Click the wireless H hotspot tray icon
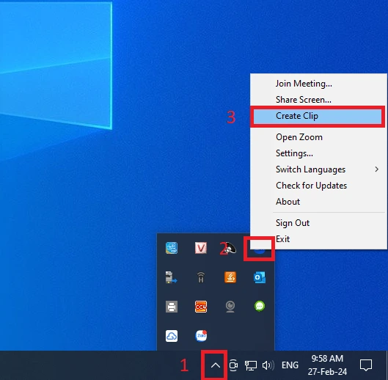388x380 pixels. 201,277
